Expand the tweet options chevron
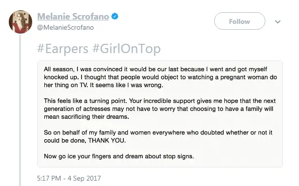299x186 pixels. [278, 22]
